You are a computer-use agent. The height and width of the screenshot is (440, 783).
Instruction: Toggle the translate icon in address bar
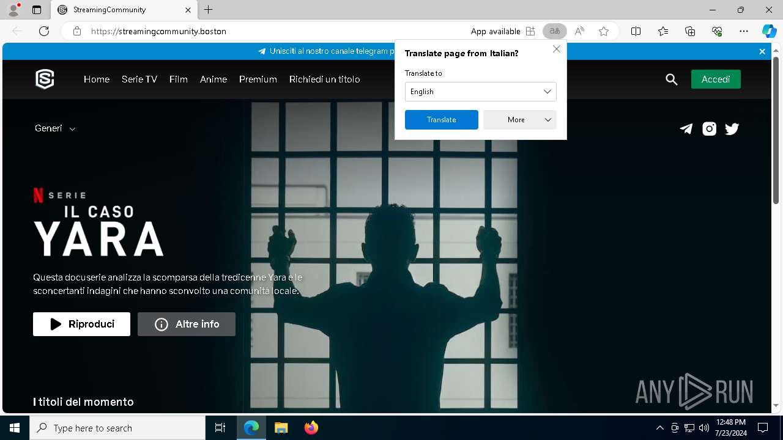pyautogui.click(x=555, y=31)
